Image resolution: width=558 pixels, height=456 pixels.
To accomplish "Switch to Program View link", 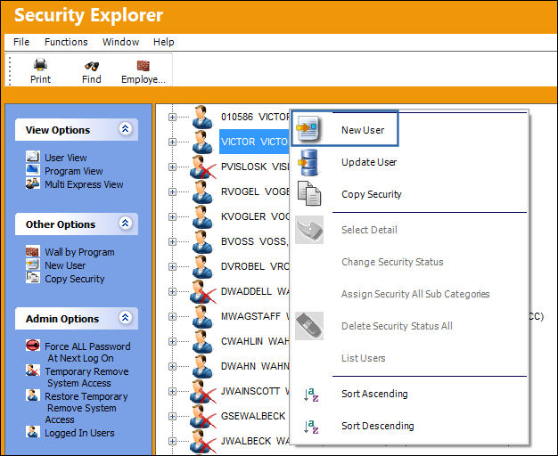I will point(74,171).
